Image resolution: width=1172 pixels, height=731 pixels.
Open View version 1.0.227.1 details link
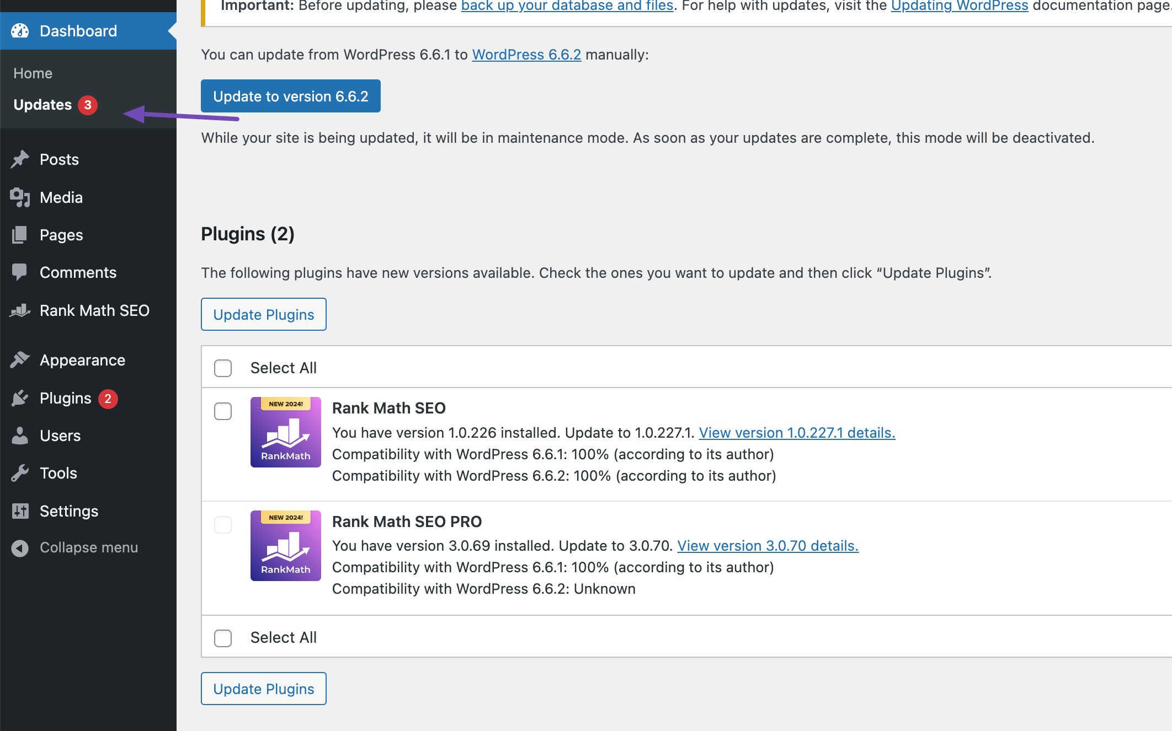(x=797, y=433)
